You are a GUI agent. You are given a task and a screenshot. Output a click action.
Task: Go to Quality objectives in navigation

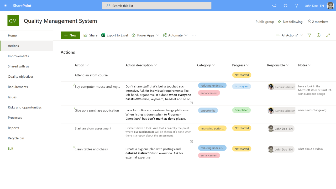tap(21, 77)
